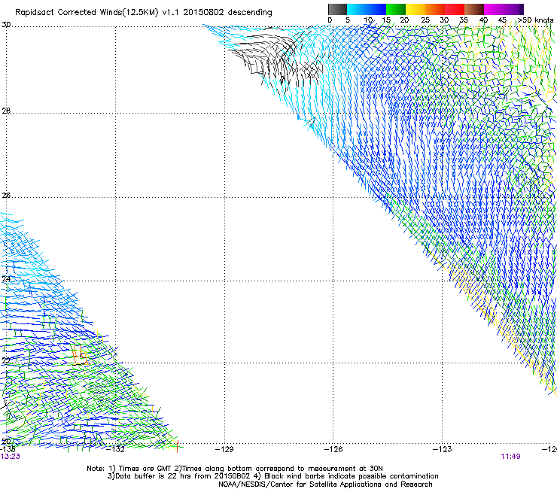Click the brown 35-40 knots legend segment
The image size is (557, 489).
coord(474,9)
